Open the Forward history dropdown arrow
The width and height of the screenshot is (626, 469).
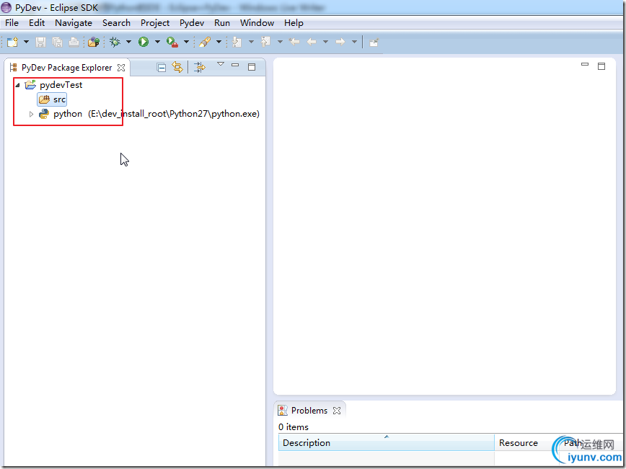[354, 42]
